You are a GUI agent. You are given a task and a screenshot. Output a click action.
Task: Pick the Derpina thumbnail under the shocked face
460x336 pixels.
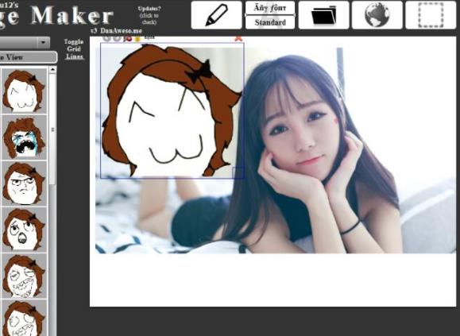[x=24, y=276]
